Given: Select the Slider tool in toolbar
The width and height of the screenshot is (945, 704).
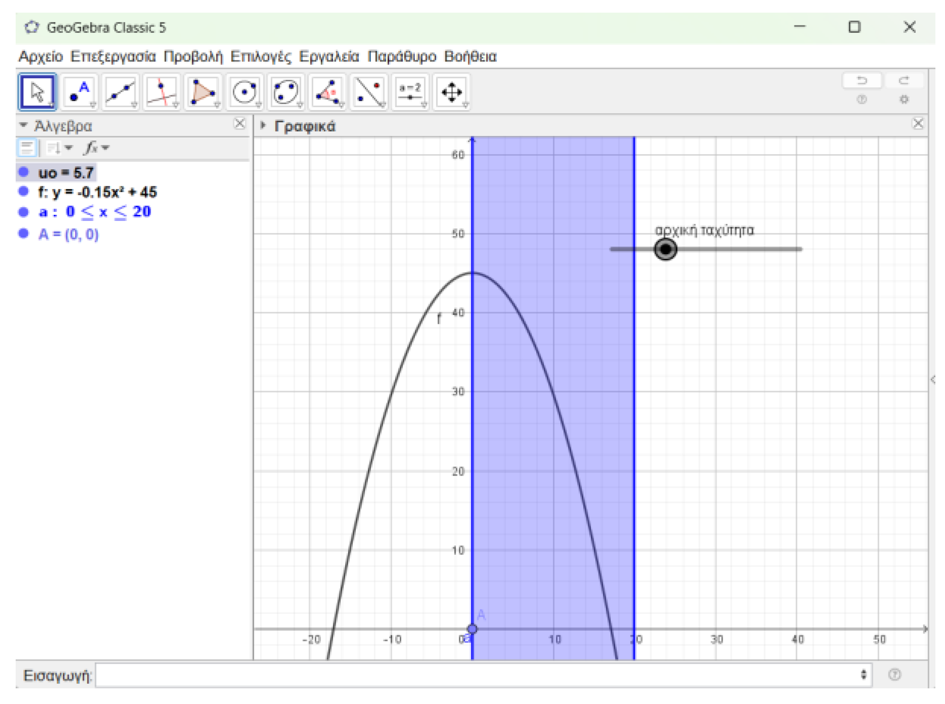Looking at the screenshot, I should (x=410, y=92).
